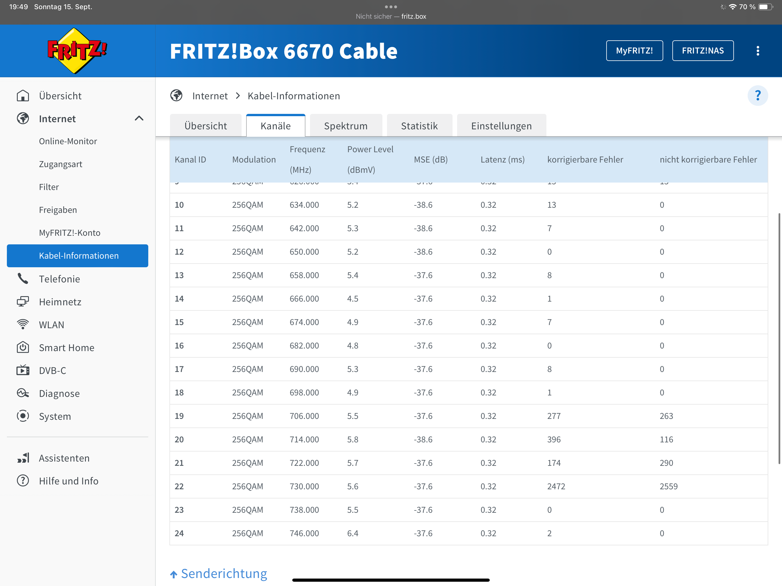Image resolution: width=782 pixels, height=586 pixels.
Task: Switch to the Spektrum tab
Action: [x=345, y=126]
